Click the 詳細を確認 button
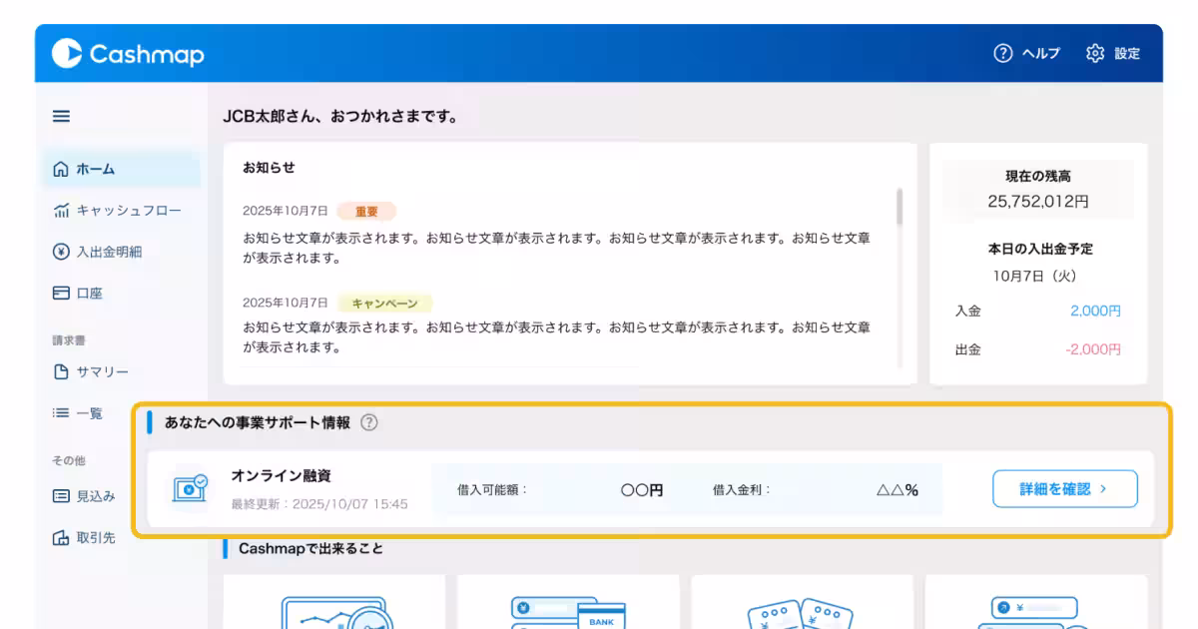1198x629 pixels. click(1064, 489)
